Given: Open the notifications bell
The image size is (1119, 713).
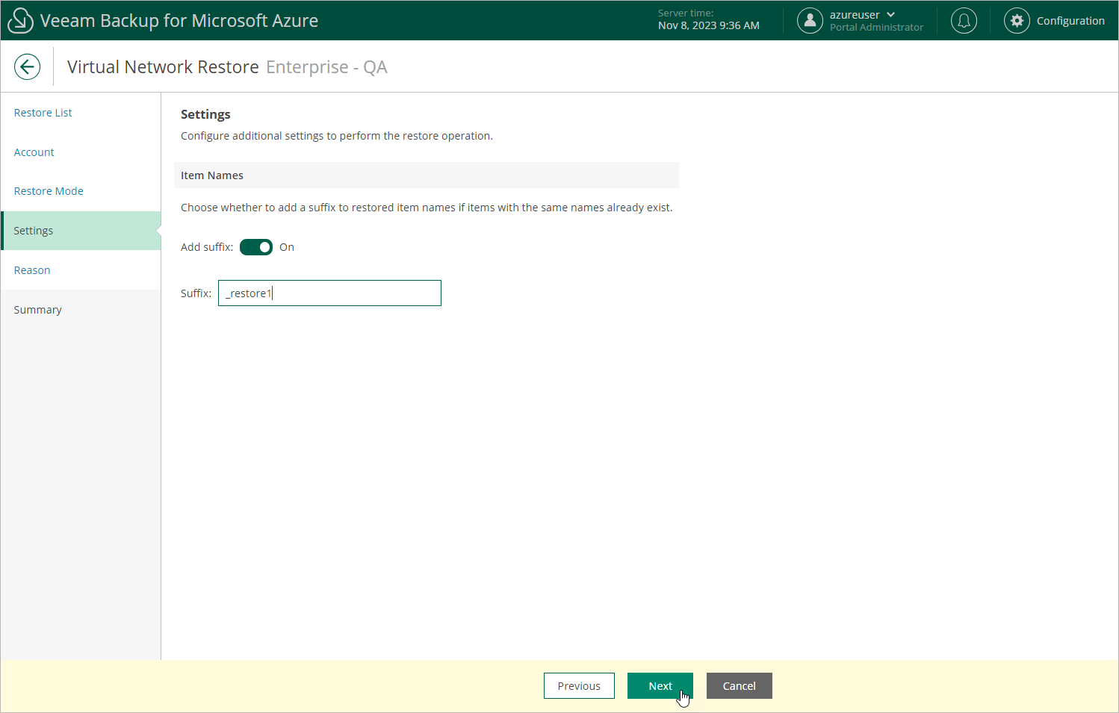Looking at the screenshot, I should (x=964, y=20).
